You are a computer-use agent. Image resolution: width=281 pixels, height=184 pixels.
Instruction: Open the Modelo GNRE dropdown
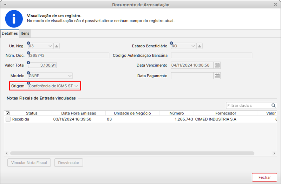pos(70,75)
